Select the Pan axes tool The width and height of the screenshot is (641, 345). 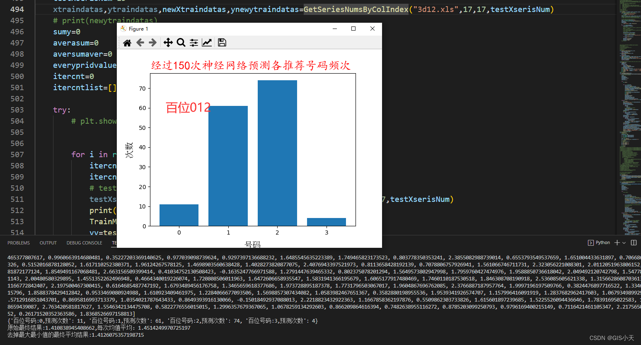[168, 43]
